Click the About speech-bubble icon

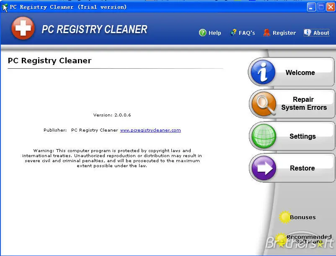[307, 33]
